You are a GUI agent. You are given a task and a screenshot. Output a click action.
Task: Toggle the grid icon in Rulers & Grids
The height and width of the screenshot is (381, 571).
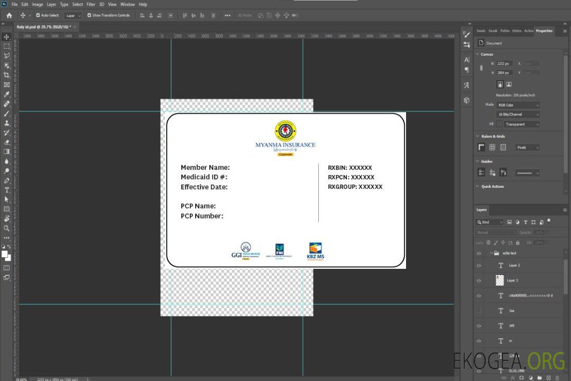492,147
